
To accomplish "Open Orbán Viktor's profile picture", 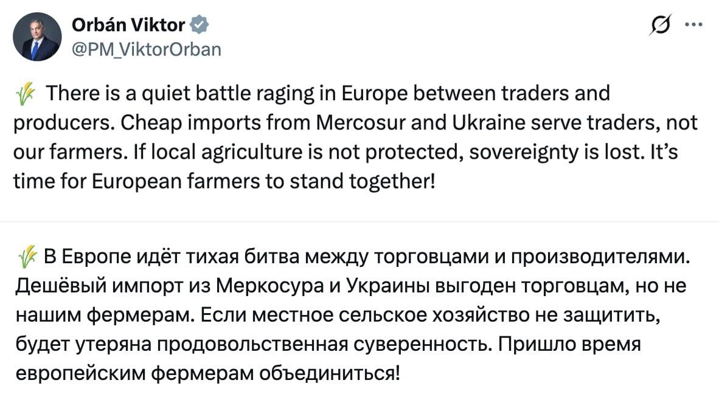I will pyautogui.click(x=37, y=36).
